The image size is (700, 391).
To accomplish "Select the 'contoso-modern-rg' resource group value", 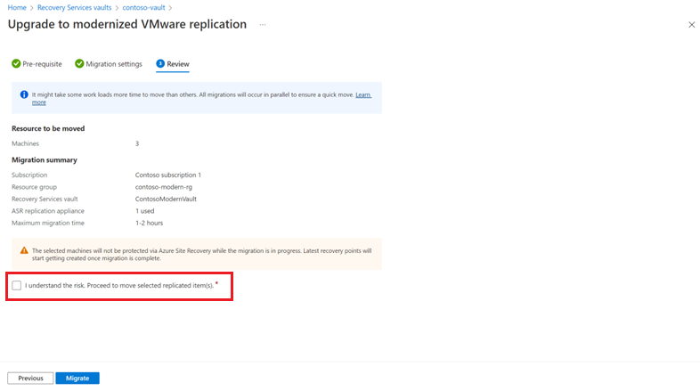I will click(x=164, y=187).
